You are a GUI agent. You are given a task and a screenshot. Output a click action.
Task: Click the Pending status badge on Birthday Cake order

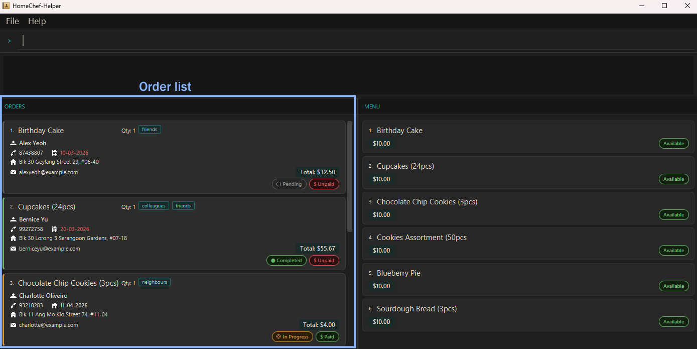[x=289, y=184]
